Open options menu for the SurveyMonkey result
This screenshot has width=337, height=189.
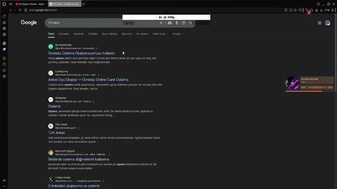97,48
